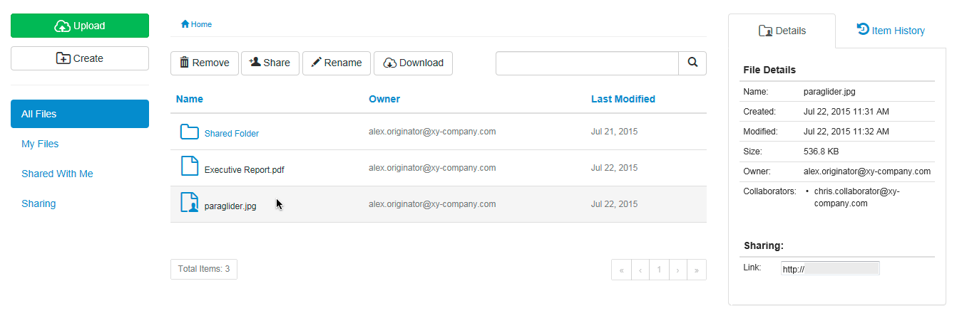Screen dimensions: 957x323
Task: Click the 536.8 KB size value
Action: pyautogui.click(x=822, y=152)
